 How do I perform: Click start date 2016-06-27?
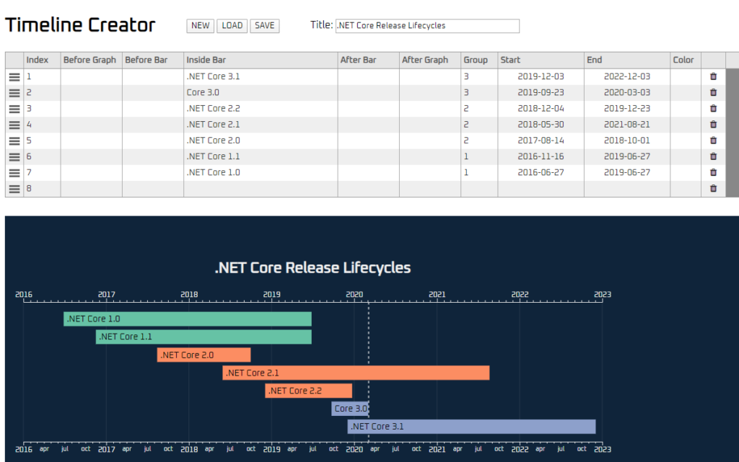(x=541, y=172)
